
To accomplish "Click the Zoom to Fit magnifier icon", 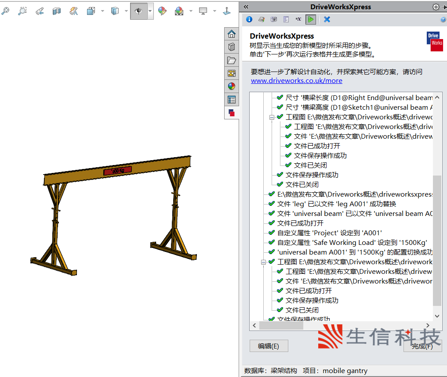I will click(5, 11).
